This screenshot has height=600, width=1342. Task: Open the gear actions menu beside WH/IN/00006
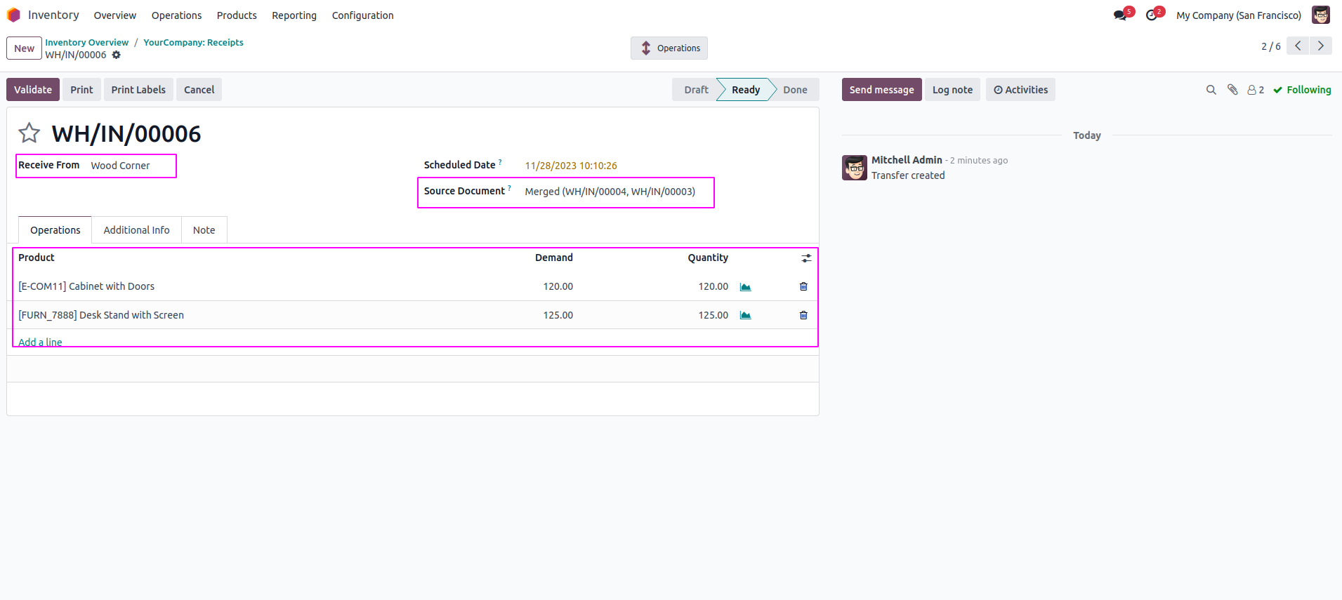click(x=117, y=55)
